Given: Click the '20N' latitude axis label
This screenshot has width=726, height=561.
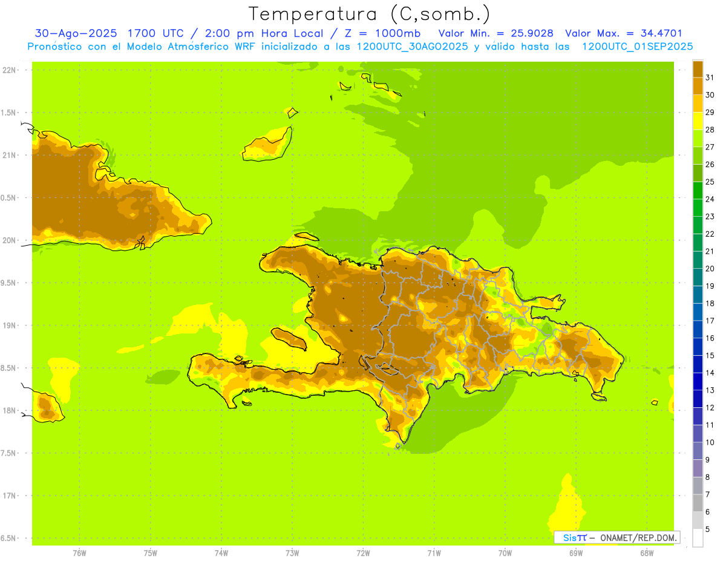Looking at the screenshot, I should click(x=10, y=240).
